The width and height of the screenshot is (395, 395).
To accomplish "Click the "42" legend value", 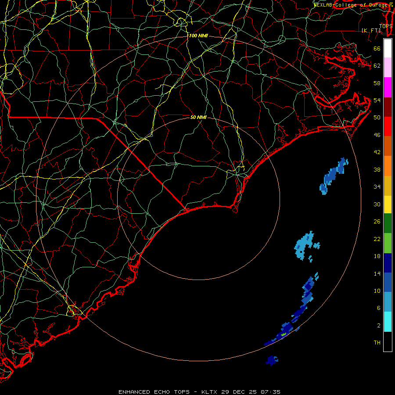I will coord(377,152).
